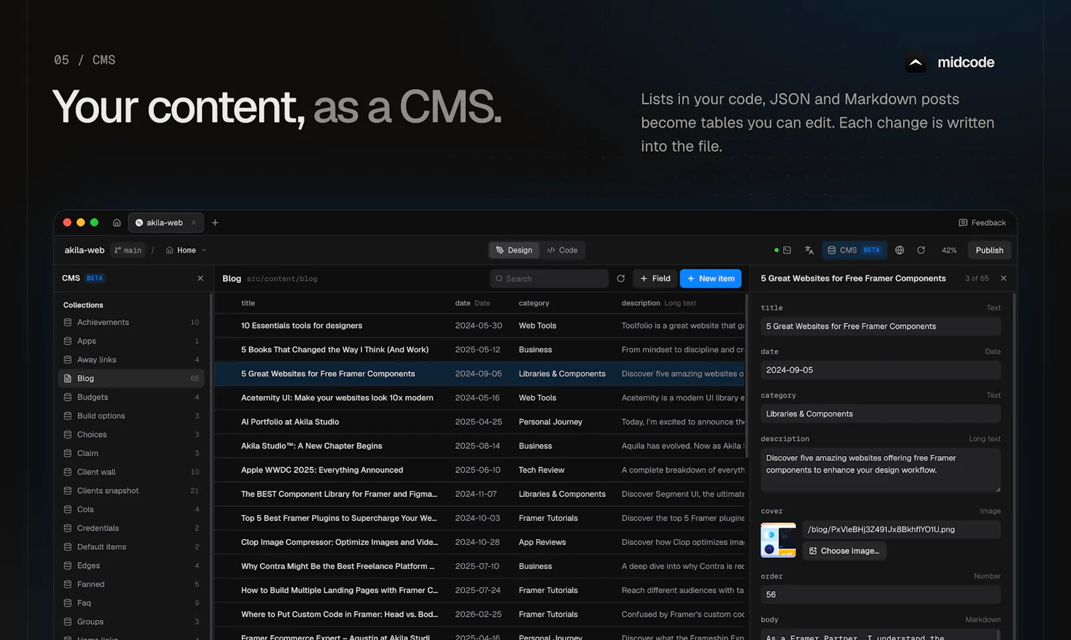Image resolution: width=1071 pixels, height=640 pixels.
Task: Expand the Home page dropdown
Action: [x=186, y=250]
